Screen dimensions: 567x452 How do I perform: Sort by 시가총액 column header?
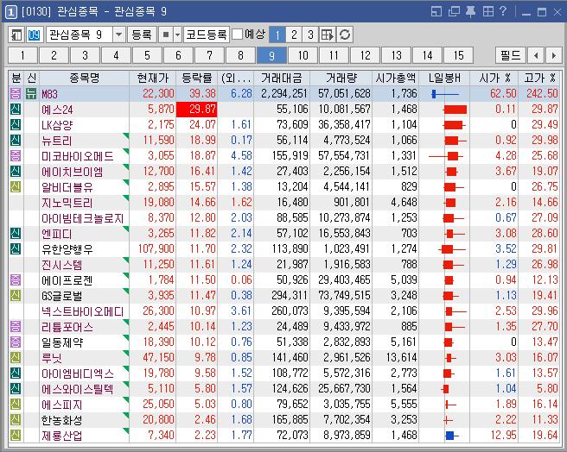point(395,78)
